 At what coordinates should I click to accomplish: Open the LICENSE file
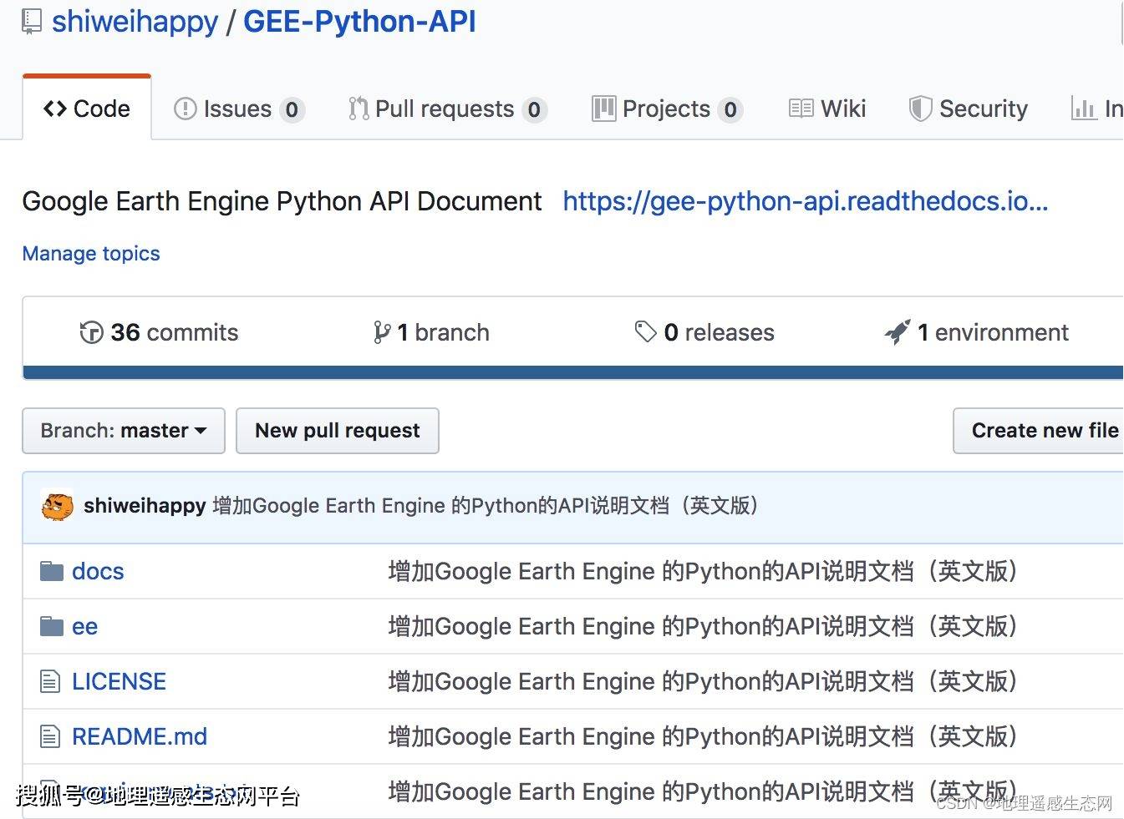[119, 681]
